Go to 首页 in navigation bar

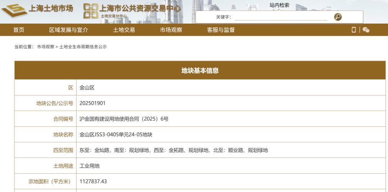(19, 30)
